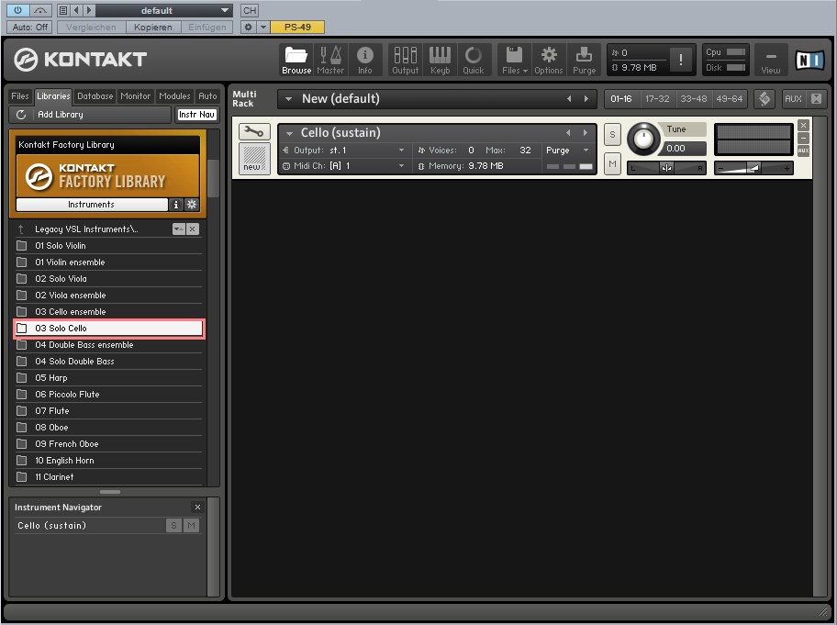Show rack page 17-32
The width and height of the screenshot is (837, 625).
pyautogui.click(x=657, y=99)
